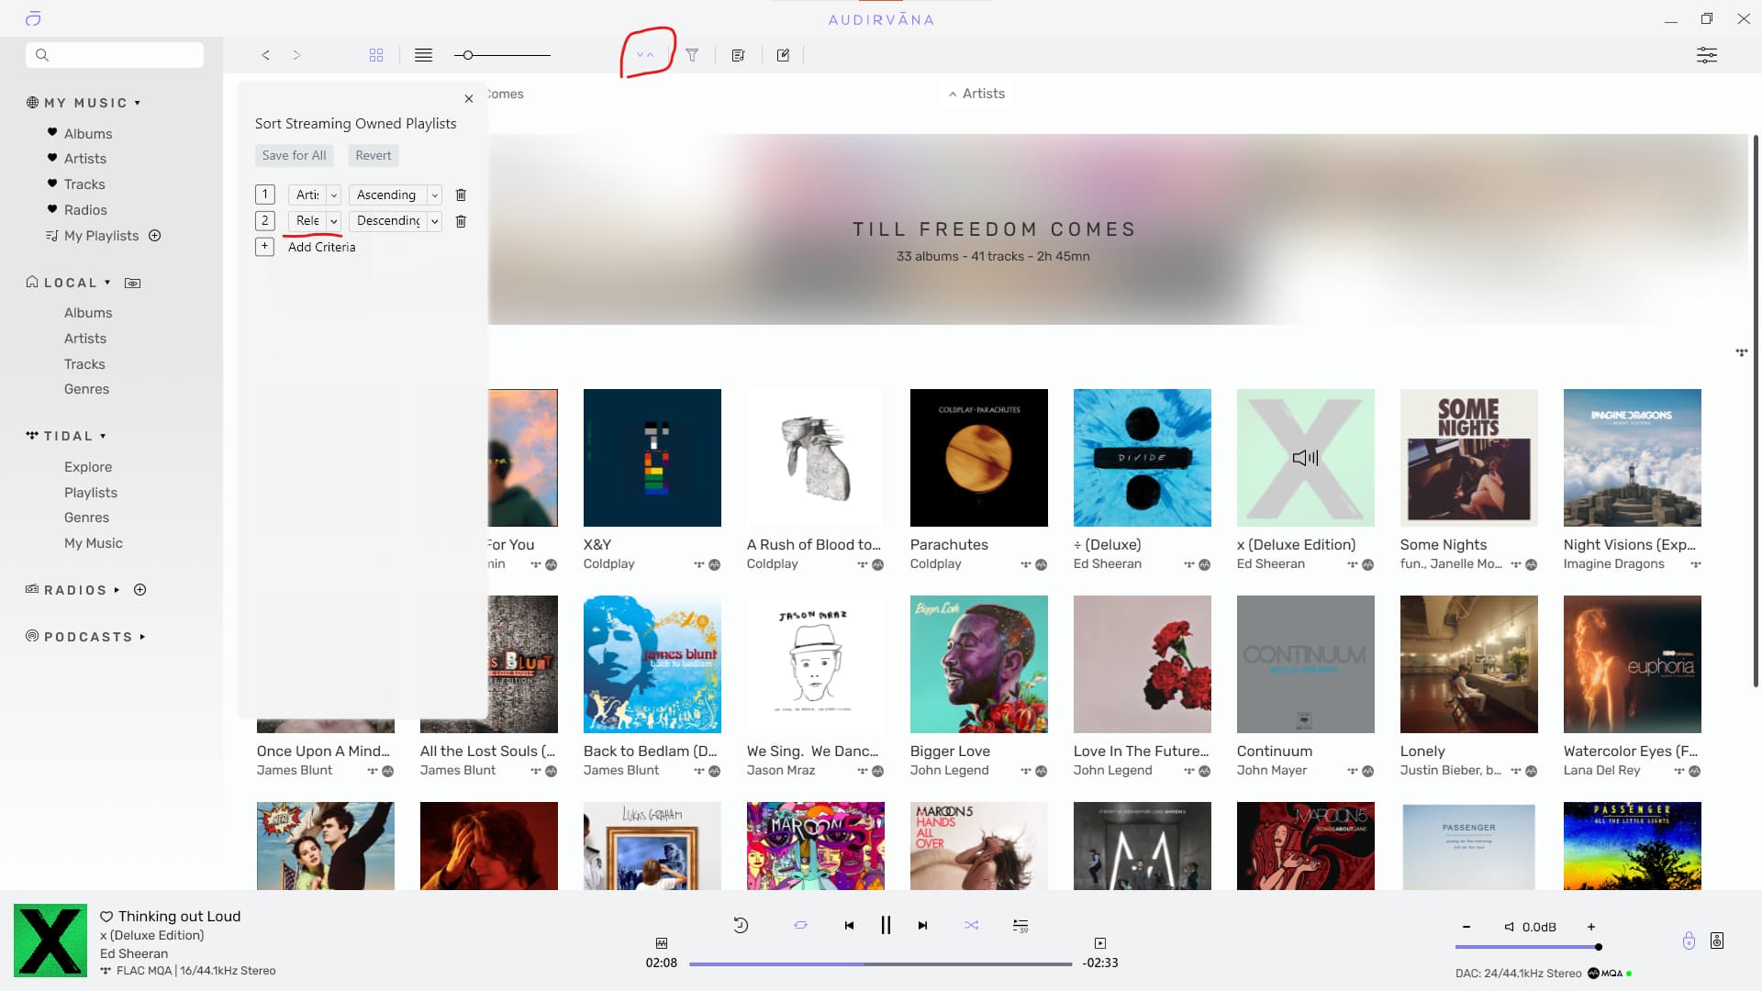The image size is (1762, 991).
Task: Sort by the Artists column header
Action: 976,94
